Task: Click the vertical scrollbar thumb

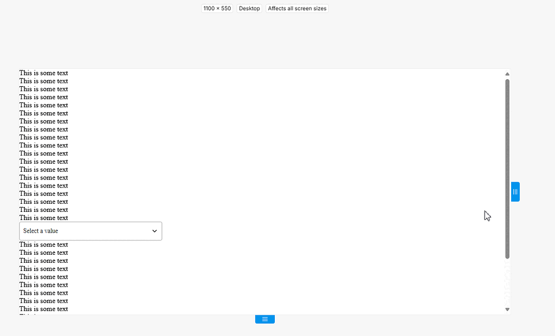Action: click(507, 168)
